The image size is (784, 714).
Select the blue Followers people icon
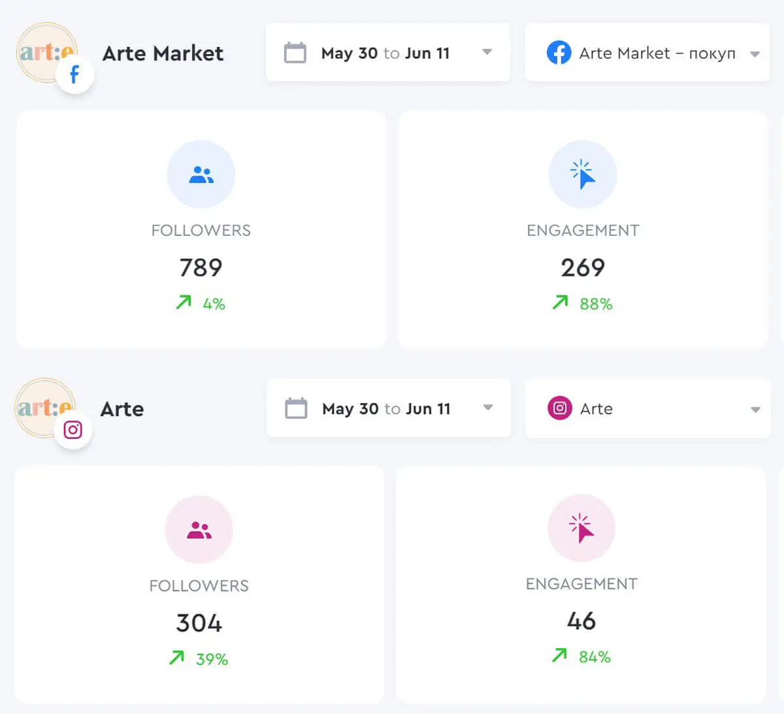click(201, 174)
